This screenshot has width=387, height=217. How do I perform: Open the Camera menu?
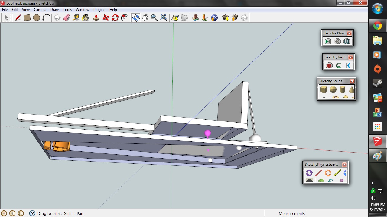point(40,10)
